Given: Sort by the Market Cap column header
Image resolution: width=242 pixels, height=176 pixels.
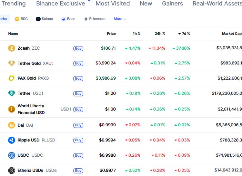Looking at the screenshot, I should (x=231, y=34).
